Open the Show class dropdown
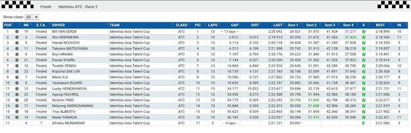The width and height of the screenshot is (411, 133). click(x=32, y=17)
